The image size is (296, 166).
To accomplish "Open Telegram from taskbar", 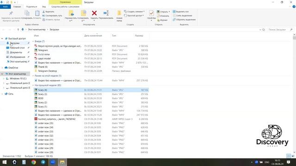I will click(x=43, y=162).
